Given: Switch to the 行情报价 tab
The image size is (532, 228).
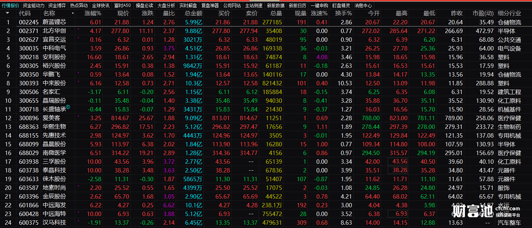Looking at the screenshot, I should pyautogui.click(x=10, y=5).
